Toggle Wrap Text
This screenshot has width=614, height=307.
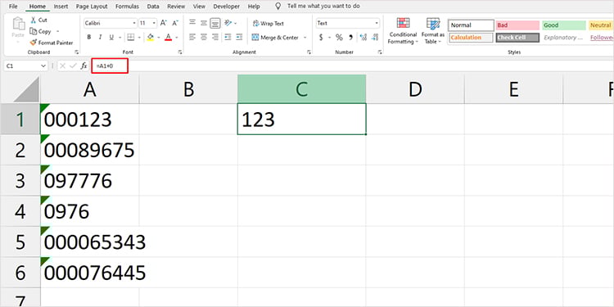pyautogui.click(x=269, y=24)
